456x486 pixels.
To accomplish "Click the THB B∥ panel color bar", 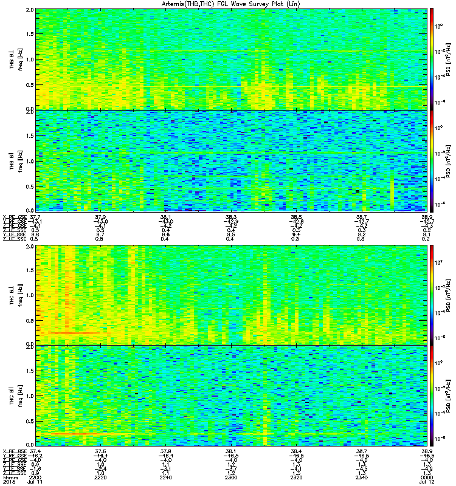I will pyautogui.click(x=432, y=161).
